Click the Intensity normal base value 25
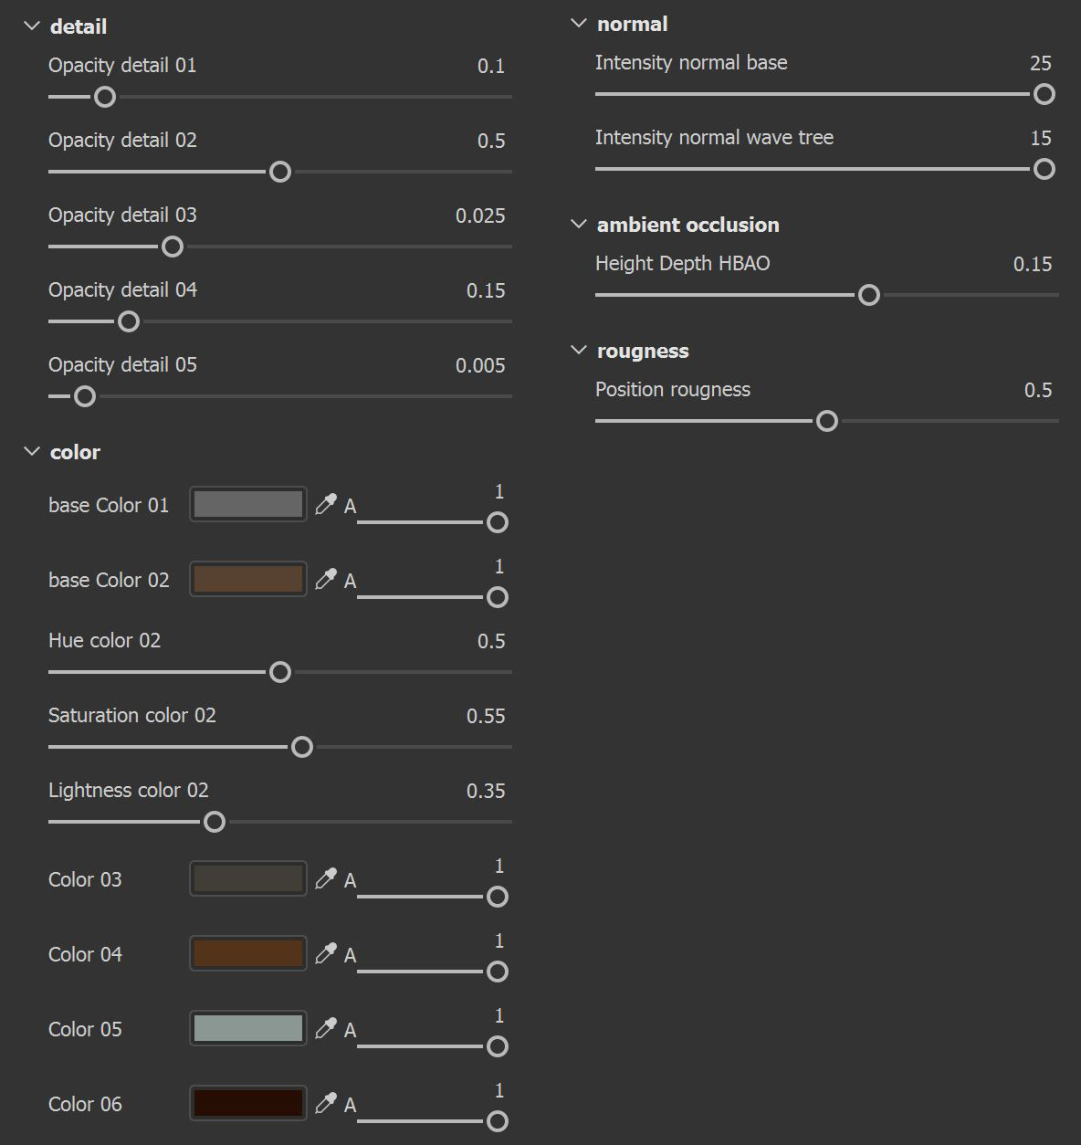 (1040, 63)
